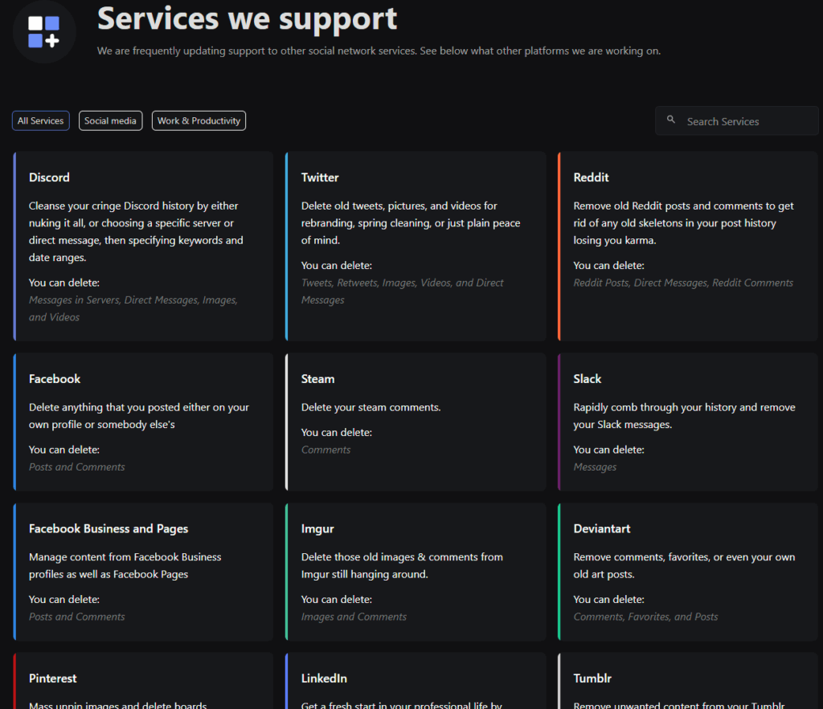Click Reddit card's deletable items list text

coord(683,283)
